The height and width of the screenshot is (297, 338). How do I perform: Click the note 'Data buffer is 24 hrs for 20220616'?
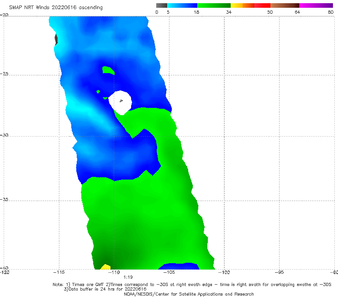pyautogui.click(x=105, y=289)
